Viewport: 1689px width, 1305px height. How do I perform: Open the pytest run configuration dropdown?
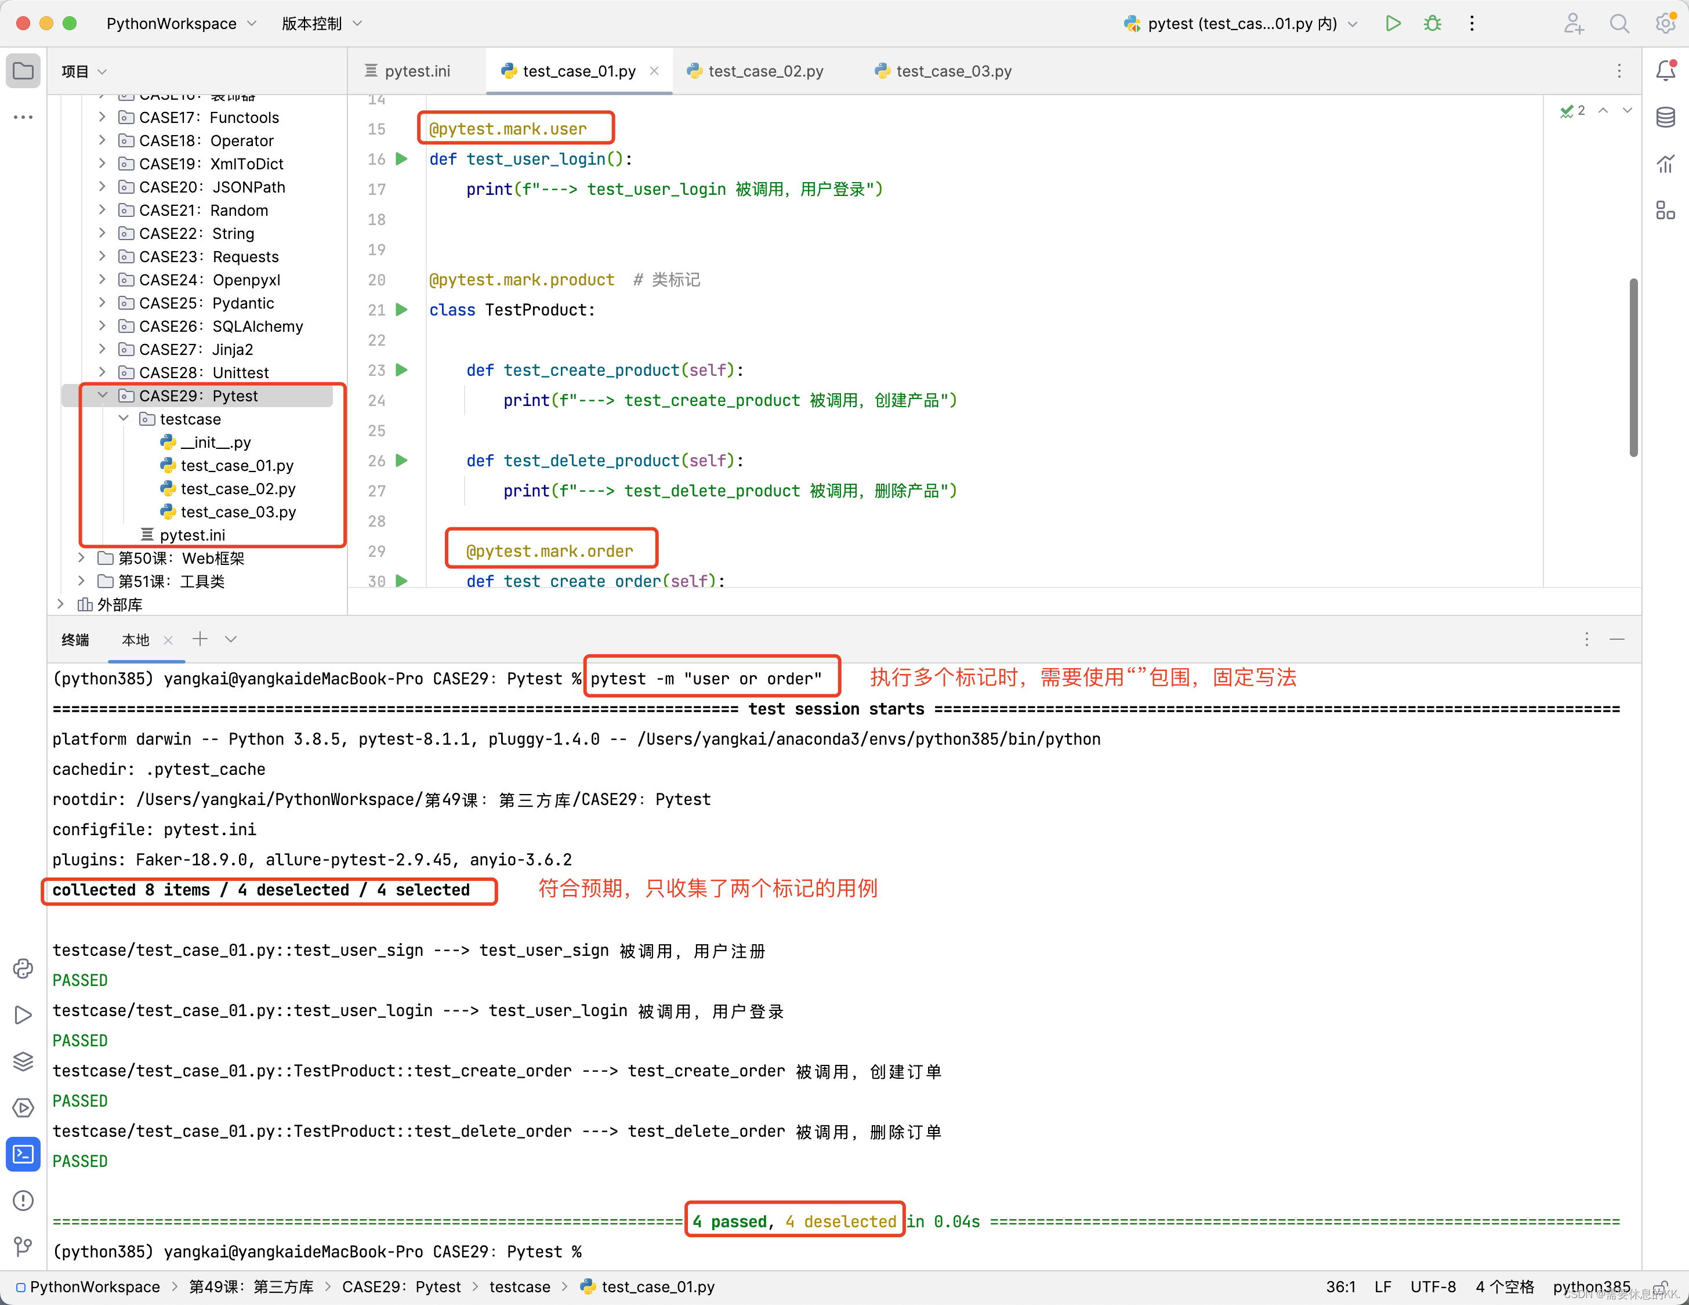[1241, 24]
